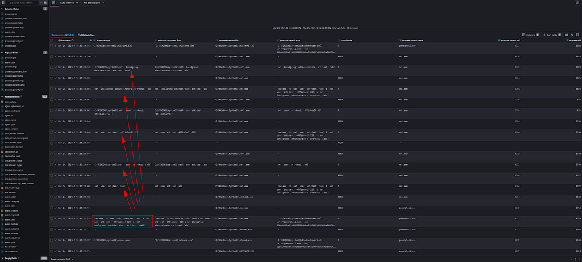Focus the Search field names input
Viewport: 582px width, 262px height.
click(x=23, y=3)
